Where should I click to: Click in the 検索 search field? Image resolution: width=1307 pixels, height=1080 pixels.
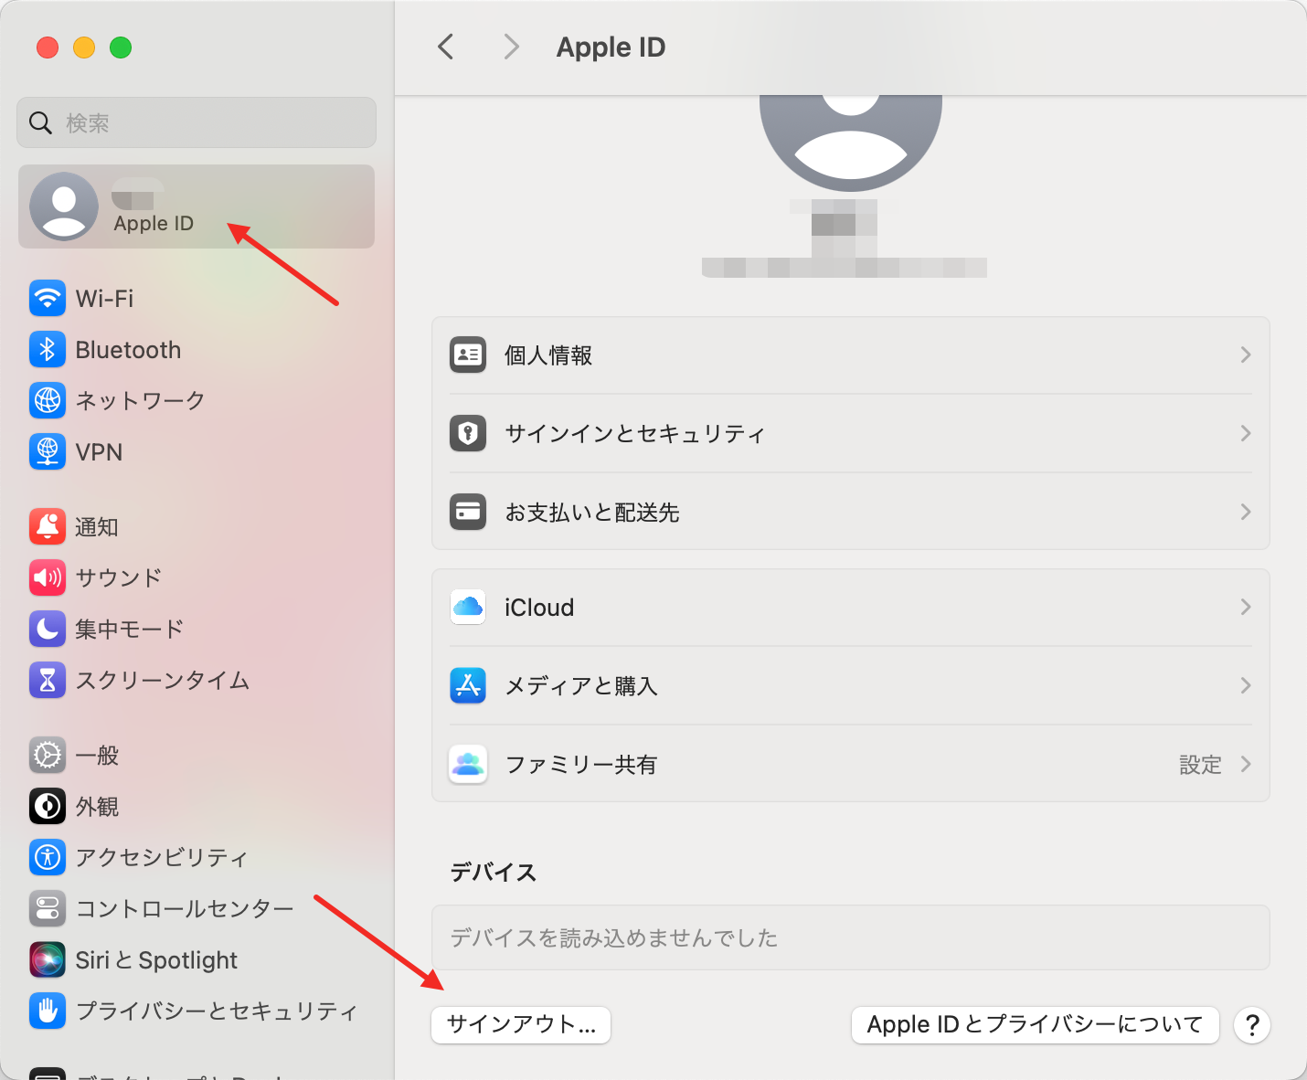[x=197, y=122]
